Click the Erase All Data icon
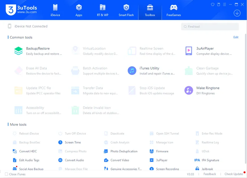The image size is (247, 178). [x=19, y=71]
